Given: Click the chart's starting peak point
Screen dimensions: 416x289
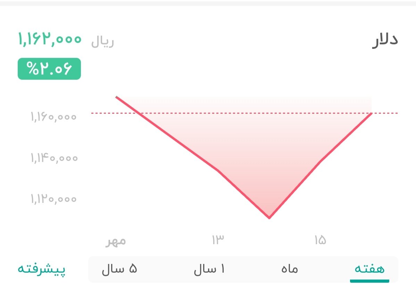Looking at the screenshot, I should [x=117, y=97].
